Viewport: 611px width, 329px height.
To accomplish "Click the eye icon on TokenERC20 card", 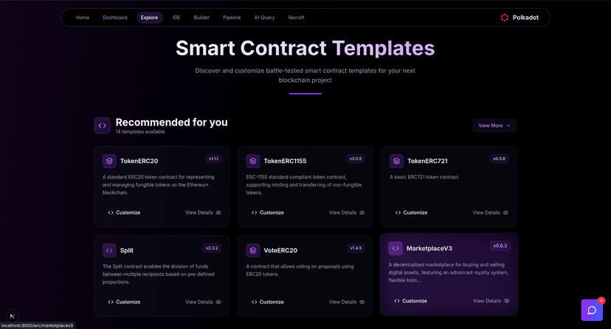I will tap(218, 212).
